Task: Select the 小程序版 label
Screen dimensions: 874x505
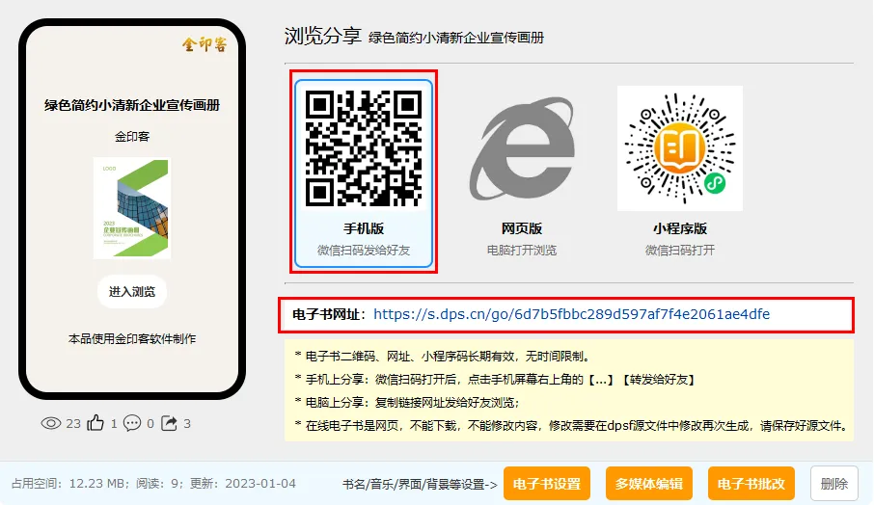Action: tap(680, 228)
